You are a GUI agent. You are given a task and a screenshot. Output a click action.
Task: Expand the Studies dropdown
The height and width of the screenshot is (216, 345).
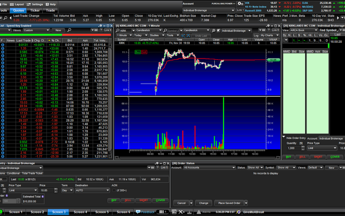[x=157, y=35]
